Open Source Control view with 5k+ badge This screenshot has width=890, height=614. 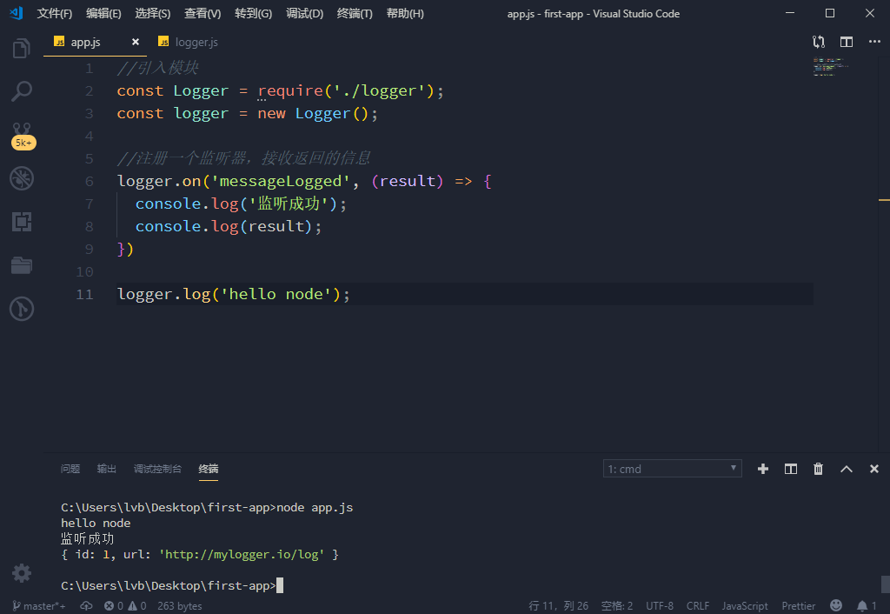pyautogui.click(x=22, y=135)
